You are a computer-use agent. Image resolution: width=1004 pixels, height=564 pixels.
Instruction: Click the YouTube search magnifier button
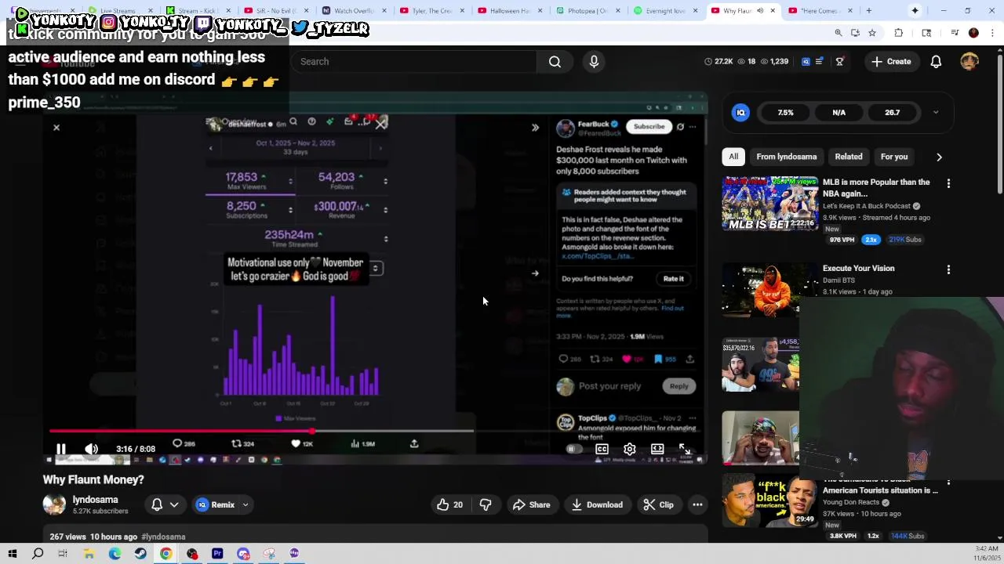click(555, 62)
